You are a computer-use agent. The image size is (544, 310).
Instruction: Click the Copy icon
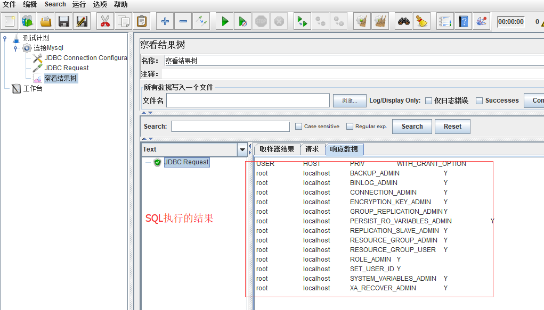tap(124, 21)
